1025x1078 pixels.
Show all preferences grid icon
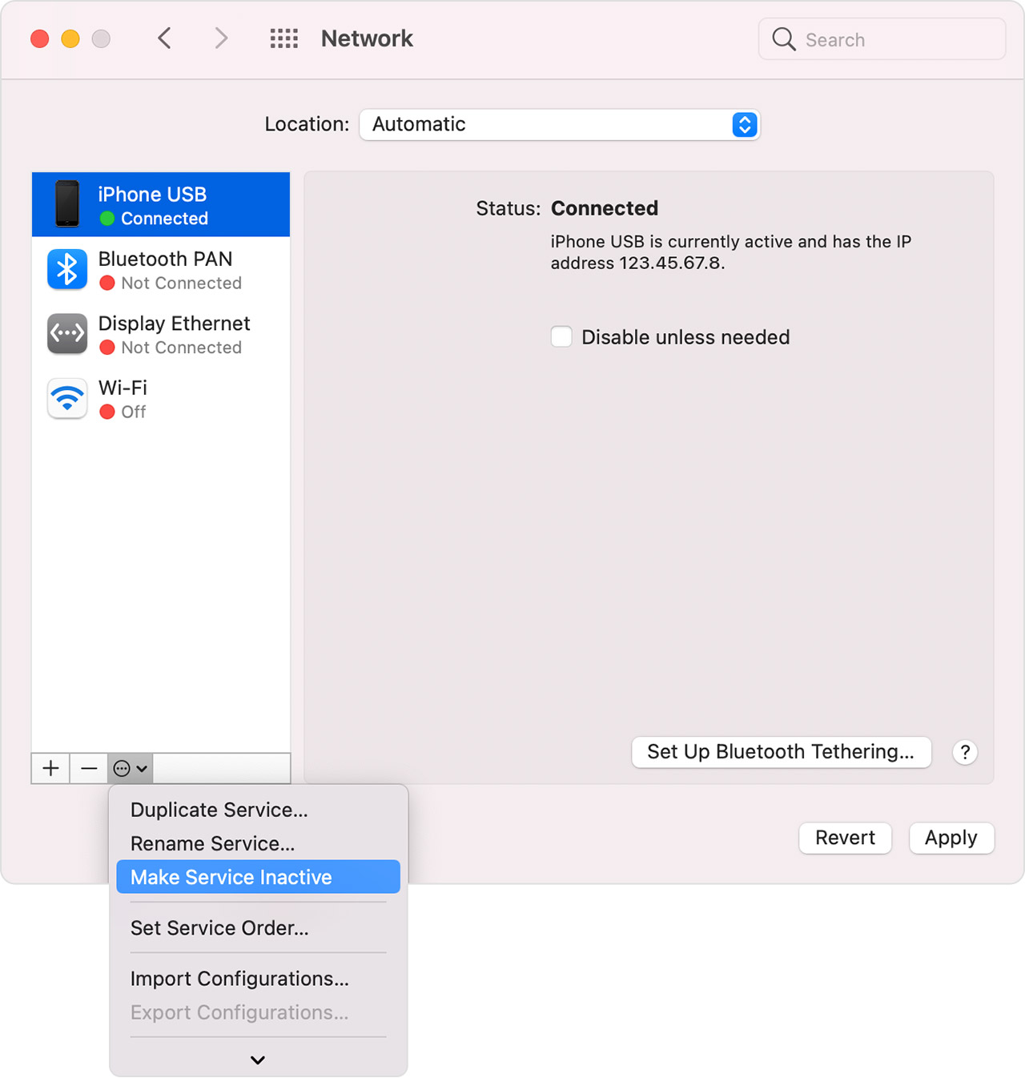283,38
